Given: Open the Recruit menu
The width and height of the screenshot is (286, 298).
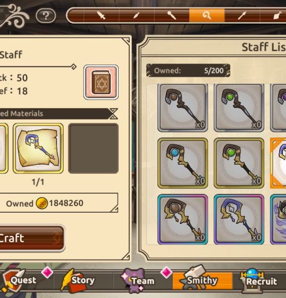Looking at the screenshot, I should tap(261, 281).
